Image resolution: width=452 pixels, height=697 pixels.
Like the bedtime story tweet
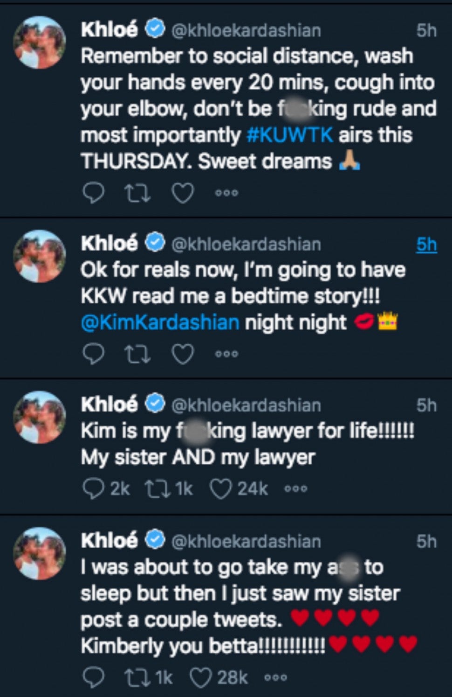[183, 354]
